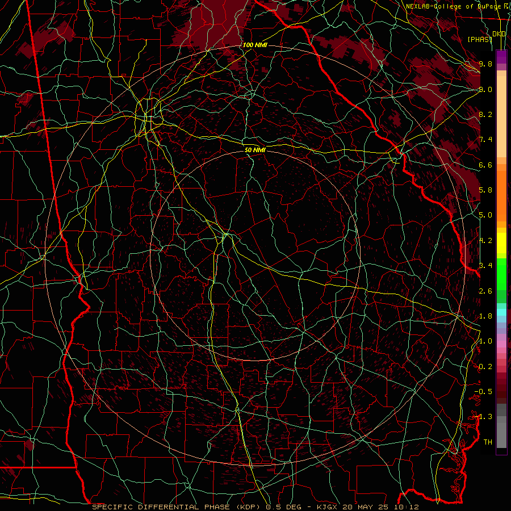Click the 7.4 scale value
Viewport: 511px width, 511px height.
[485, 140]
